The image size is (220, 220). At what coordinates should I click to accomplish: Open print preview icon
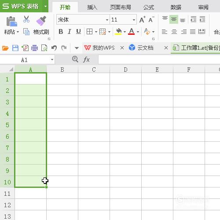44,48
